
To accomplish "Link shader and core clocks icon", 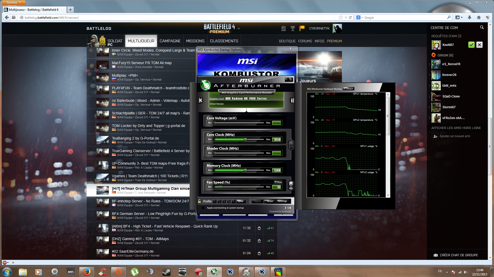I will 291,145.
